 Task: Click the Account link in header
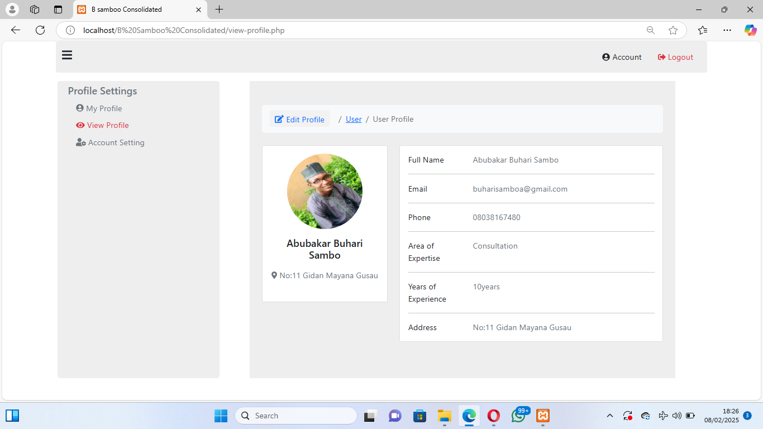[x=622, y=57]
